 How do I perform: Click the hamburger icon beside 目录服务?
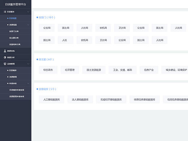pyautogui.click(x=5, y=12)
